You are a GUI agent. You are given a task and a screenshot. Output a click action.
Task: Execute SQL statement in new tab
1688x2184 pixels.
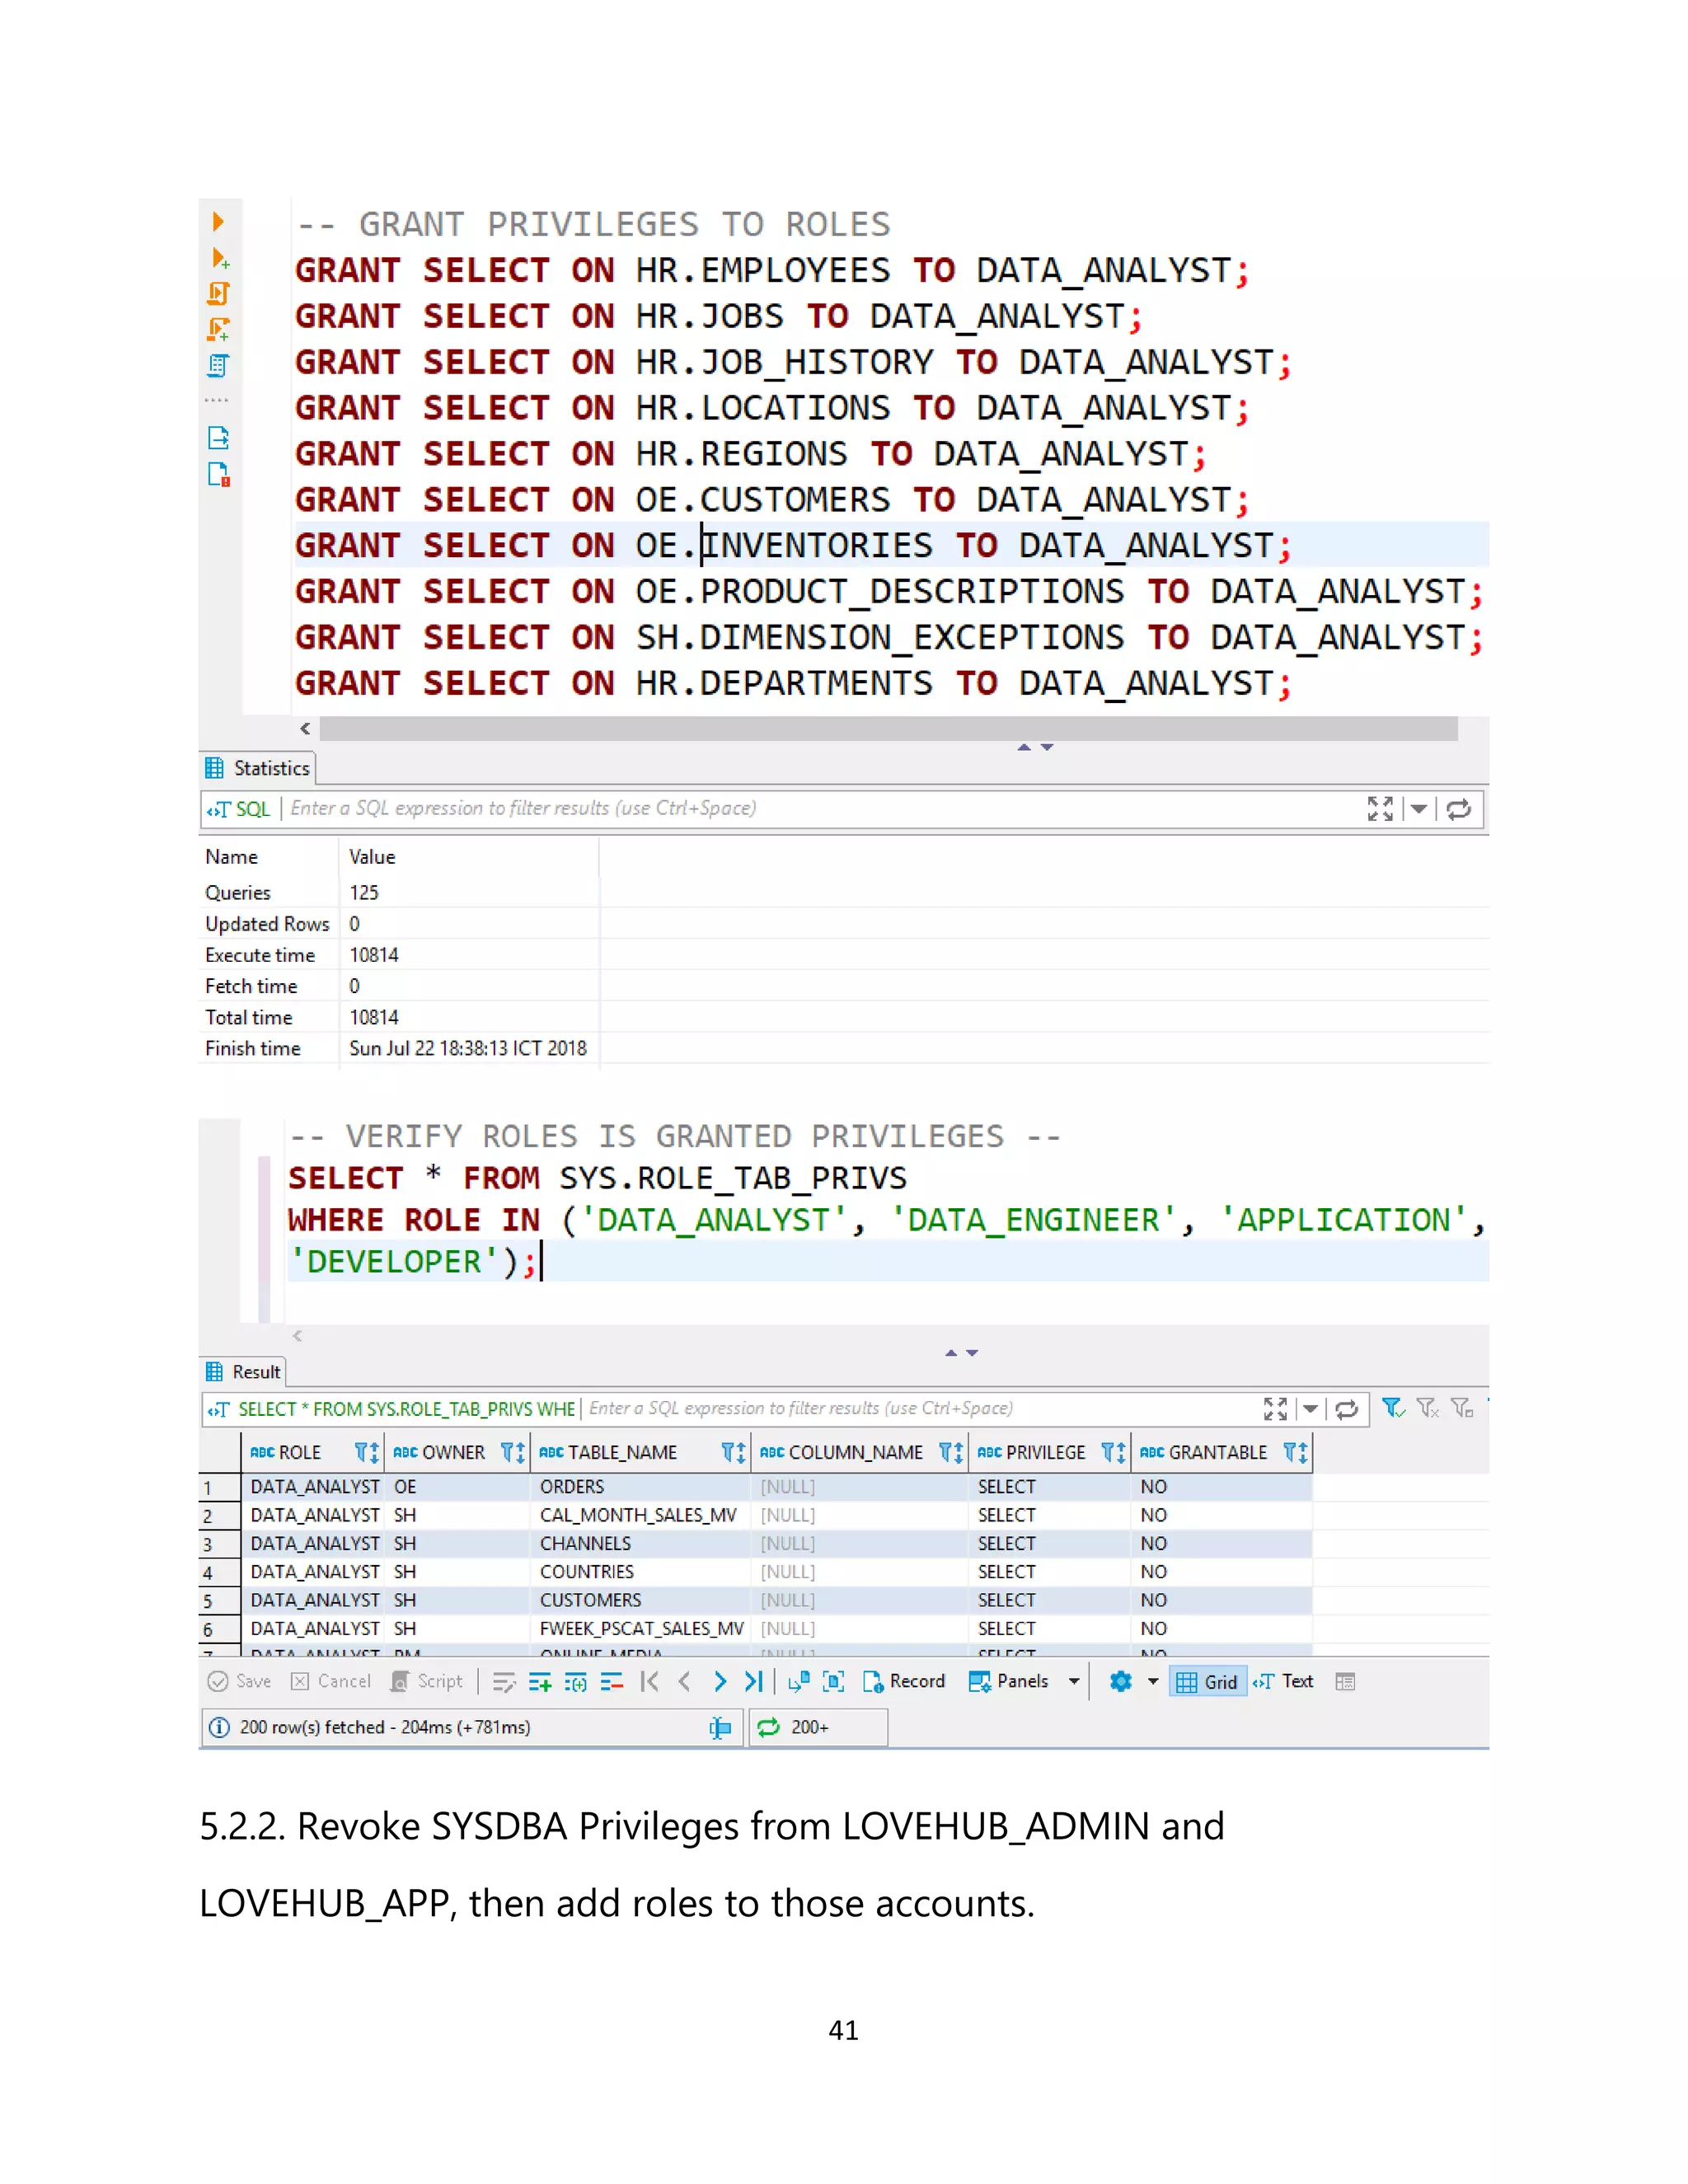pyautogui.click(x=220, y=258)
